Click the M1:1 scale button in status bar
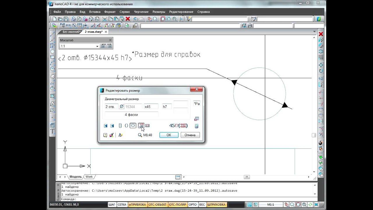The image size is (373, 210). (271, 205)
